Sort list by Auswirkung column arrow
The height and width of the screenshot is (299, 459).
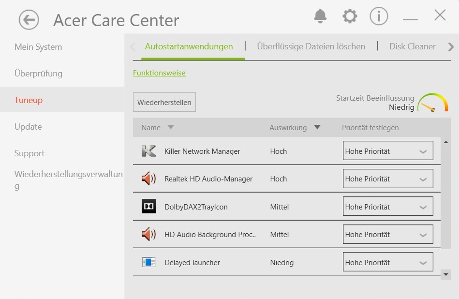coord(317,128)
